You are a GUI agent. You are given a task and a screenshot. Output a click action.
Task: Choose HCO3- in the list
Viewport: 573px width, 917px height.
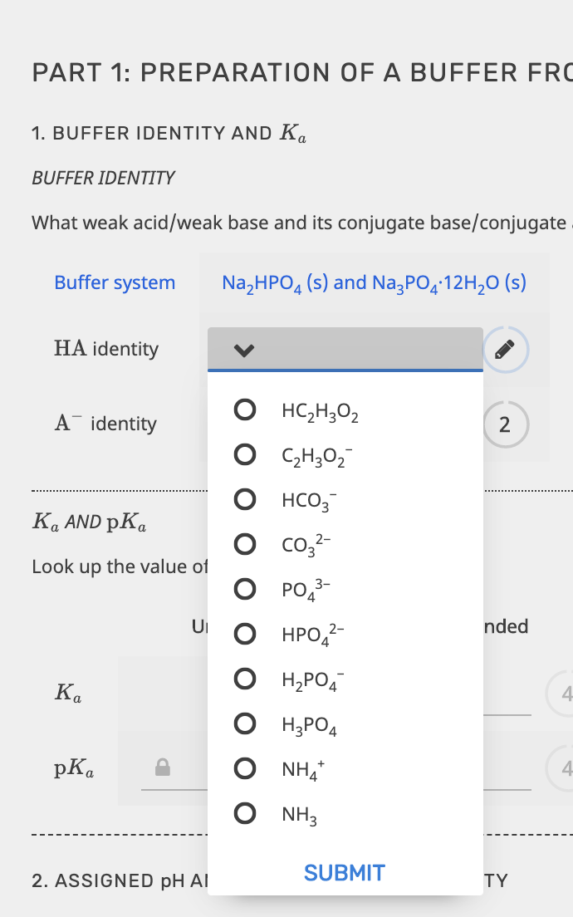pos(245,499)
